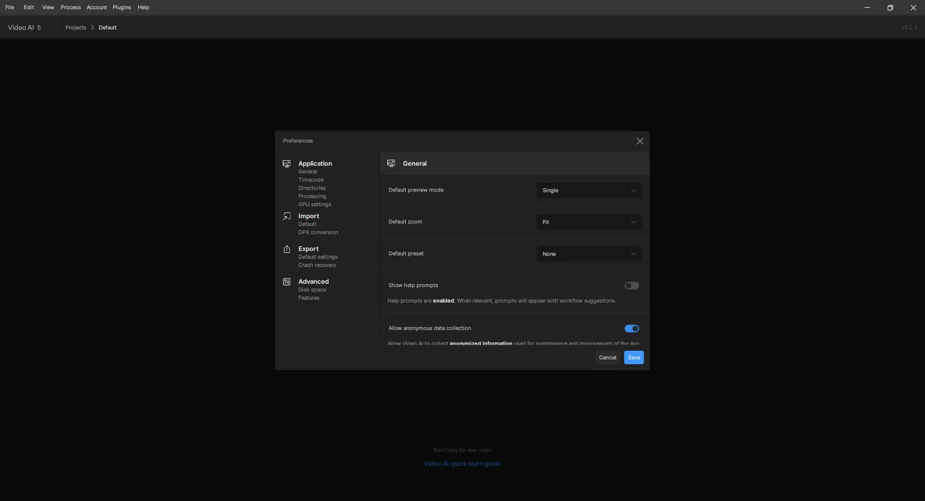Open the Default preview mode dropdown
Viewport: 925px width, 501px height.
click(589, 191)
